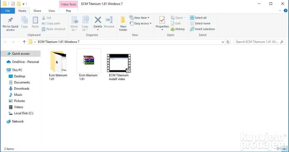Viewport: 289px width, 152px height.
Task: Open Documents in navigation pane
Action: coord(19,82)
